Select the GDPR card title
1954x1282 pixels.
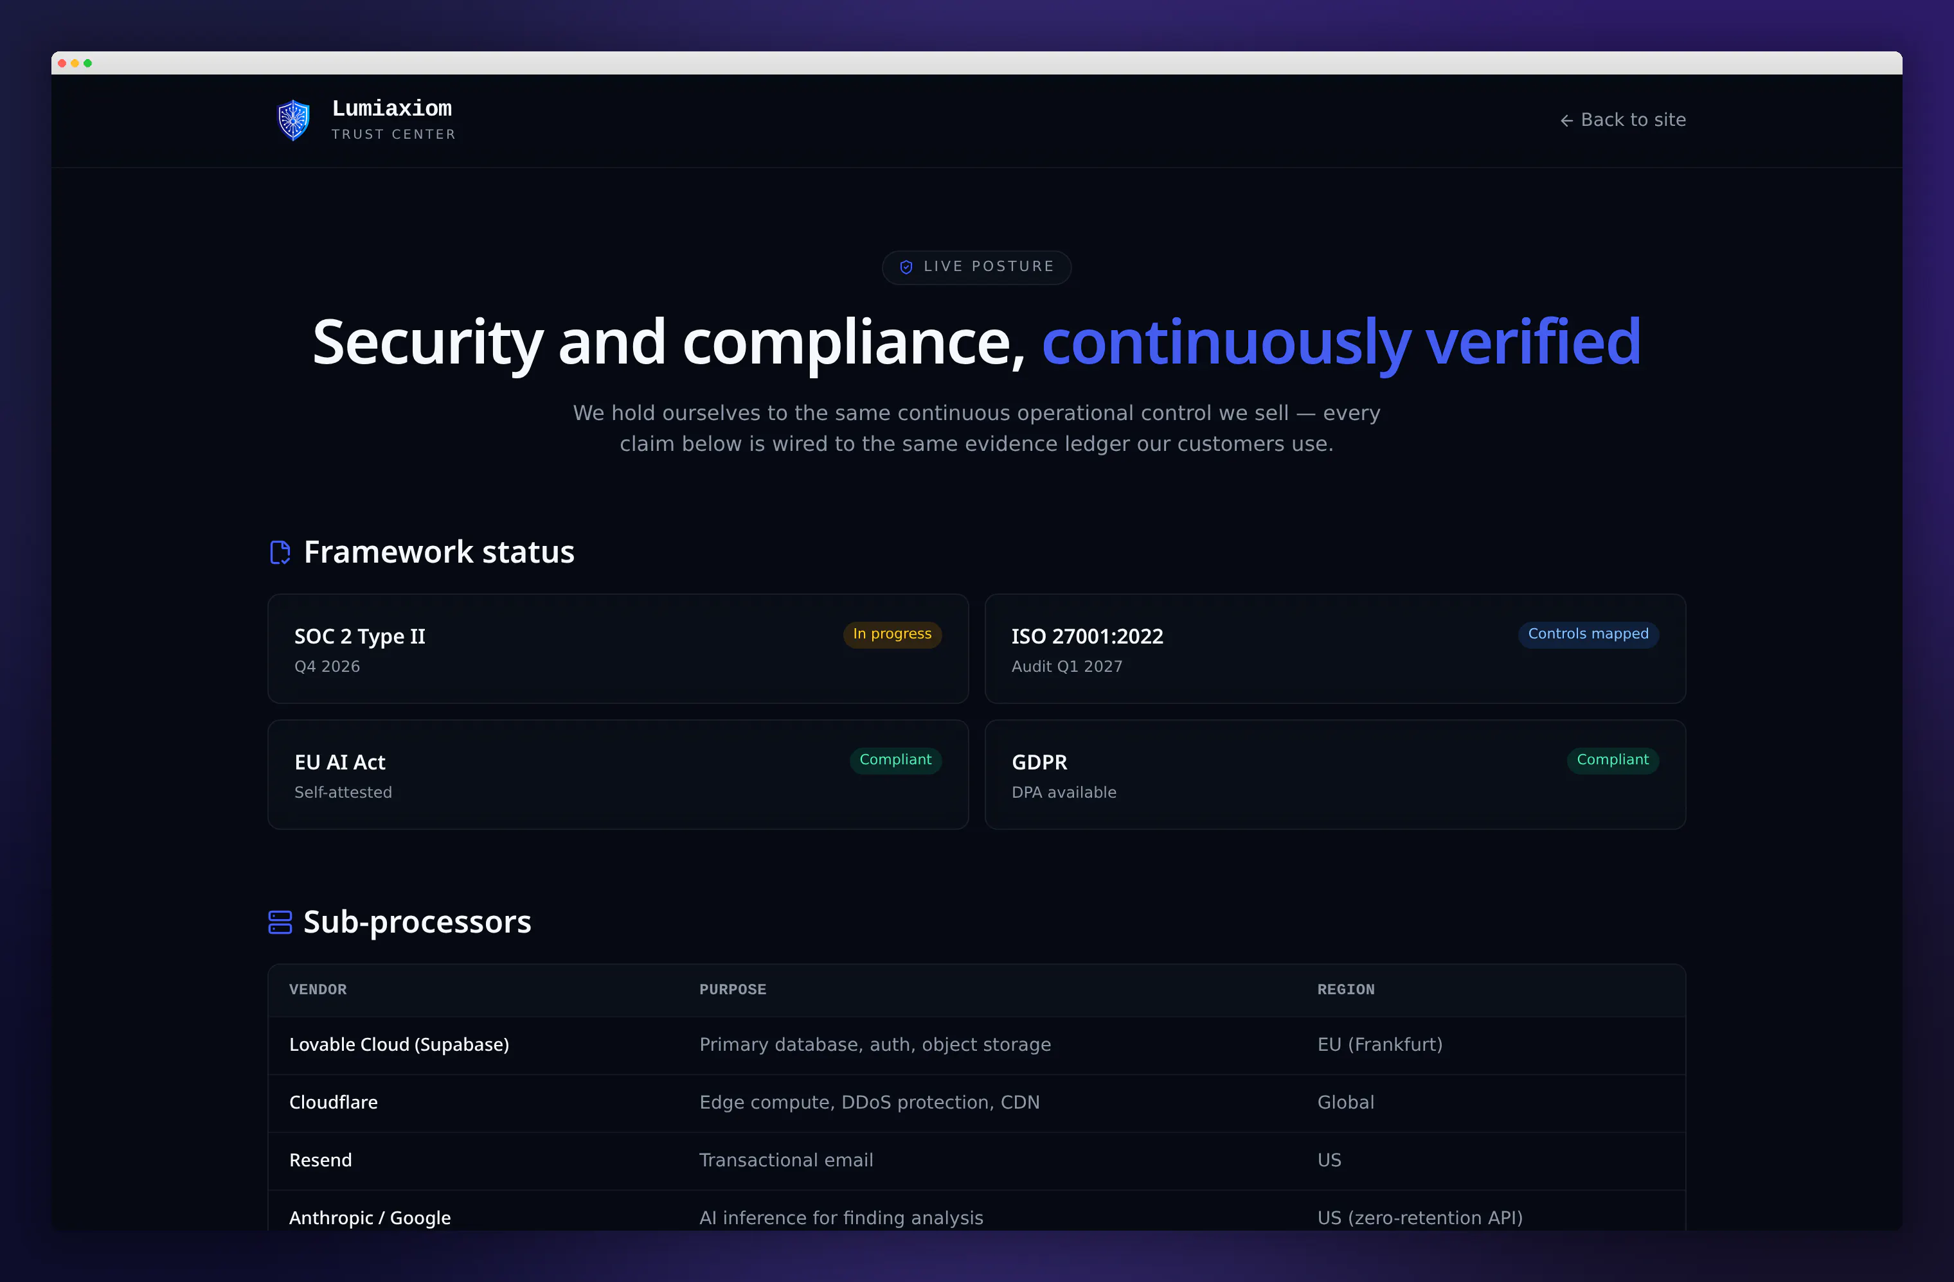[1039, 762]
